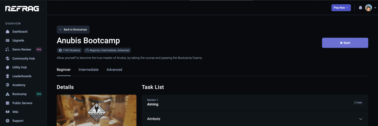
Task: Switch to the Advanced tab
Action: (x=114, y=70)
